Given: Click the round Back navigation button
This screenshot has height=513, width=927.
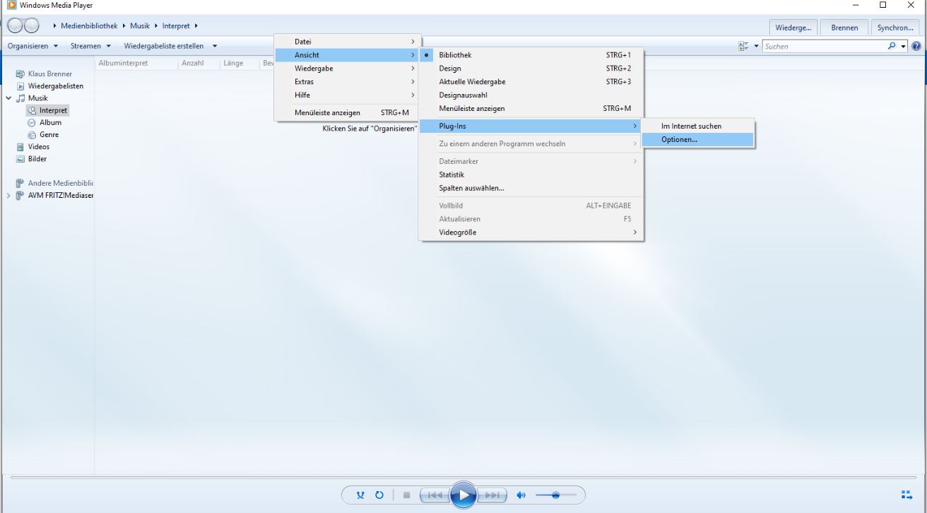Looking at the screenshot, I should pos(15,26).
